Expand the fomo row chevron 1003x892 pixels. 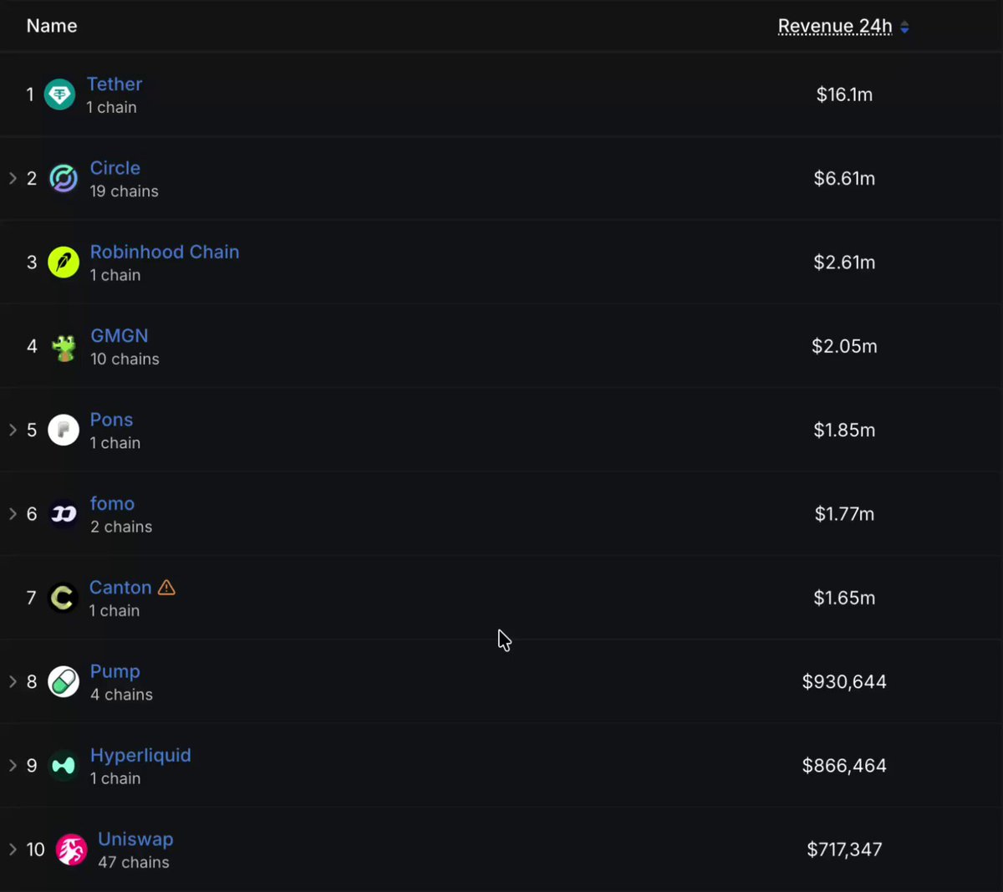pyautogui.click(x=13, y=514)
